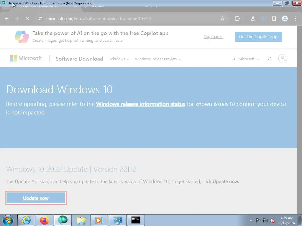Open the Windows Start orb

pos(8,220)
